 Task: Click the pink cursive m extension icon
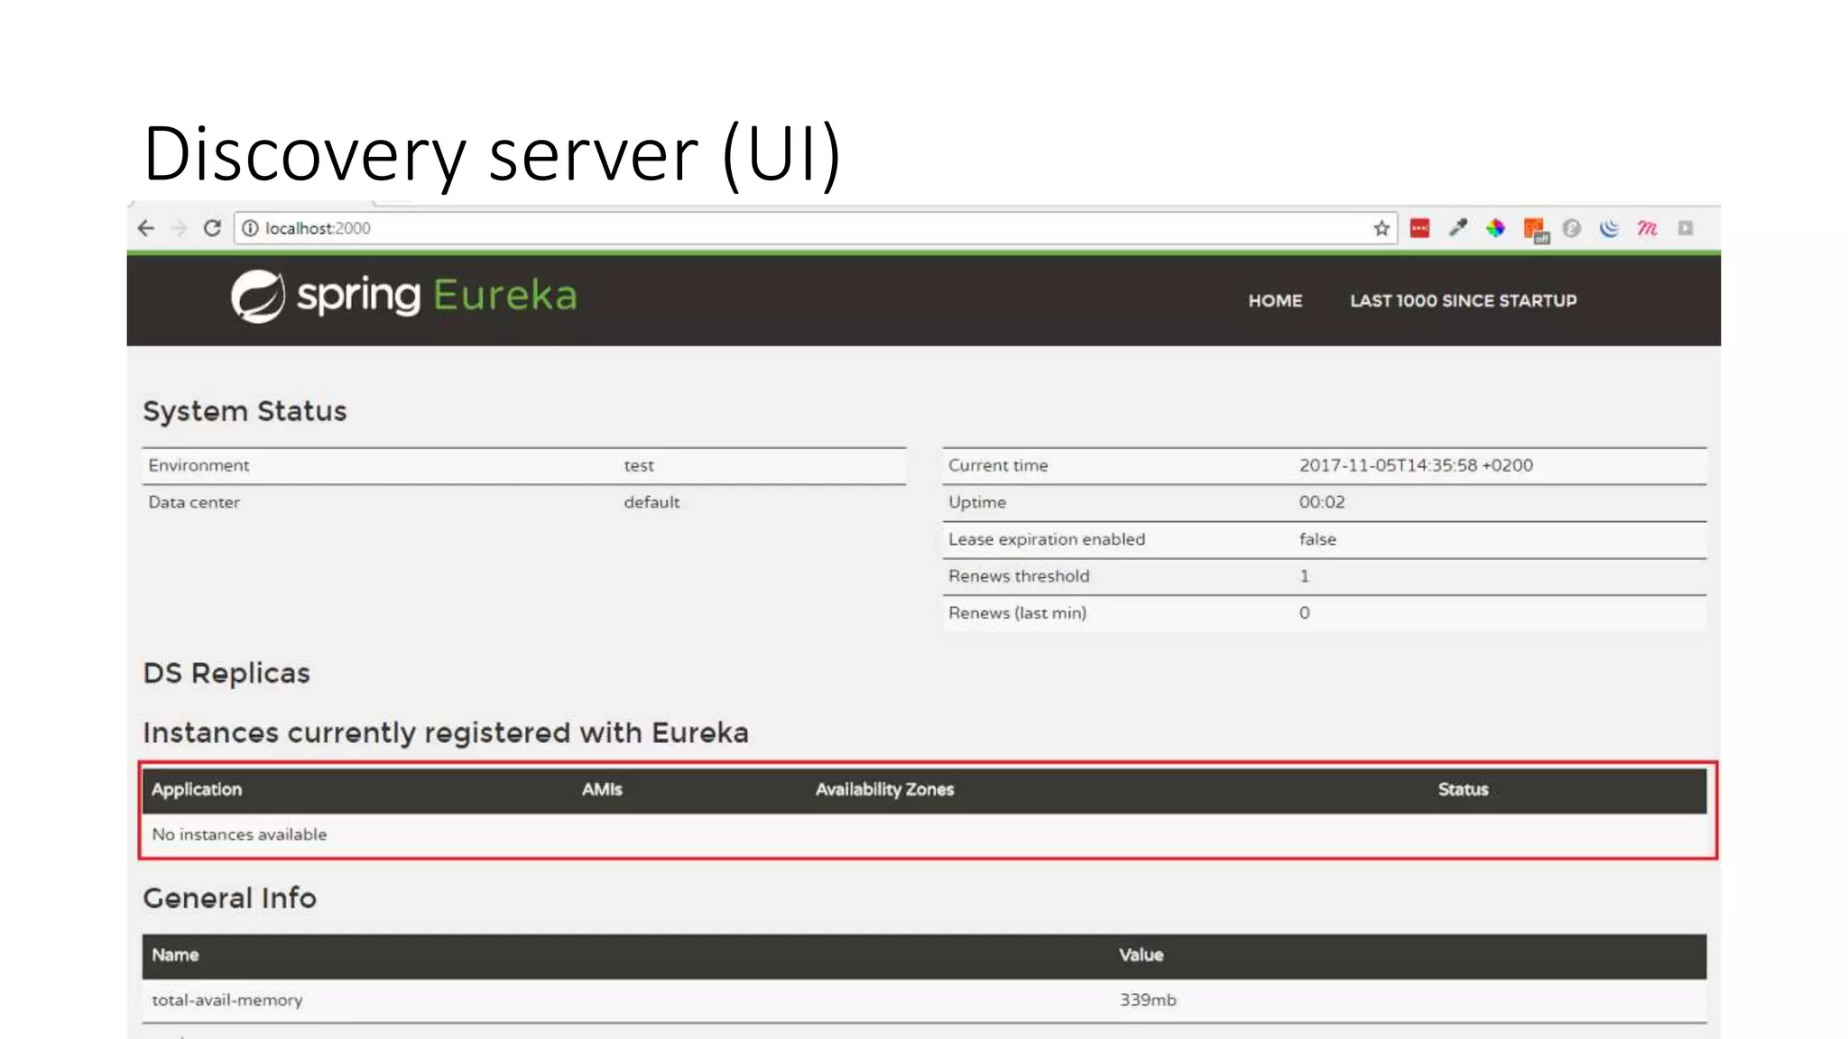click(x=1648, y=228)
